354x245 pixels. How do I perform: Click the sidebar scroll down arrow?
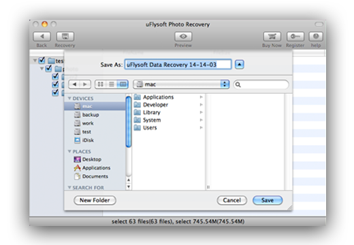[129, 186]
